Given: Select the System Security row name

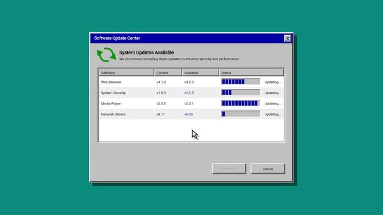Looking at the screenshot, I should pos(113,93).
